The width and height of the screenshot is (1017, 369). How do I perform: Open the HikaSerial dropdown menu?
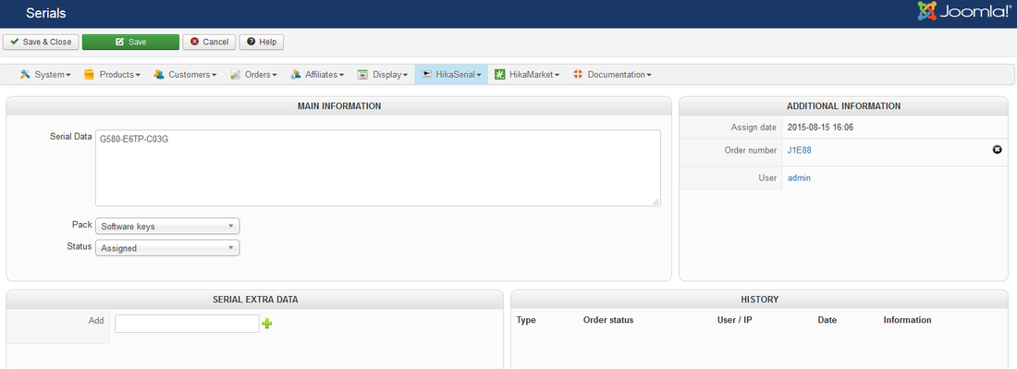pos(451,75)
